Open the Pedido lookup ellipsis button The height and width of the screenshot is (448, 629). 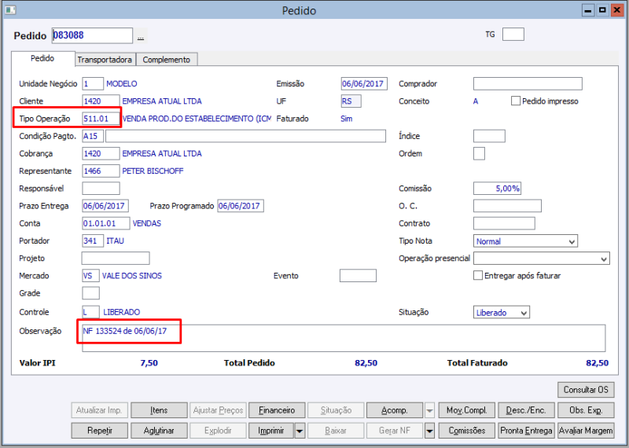tap(141, 36)
